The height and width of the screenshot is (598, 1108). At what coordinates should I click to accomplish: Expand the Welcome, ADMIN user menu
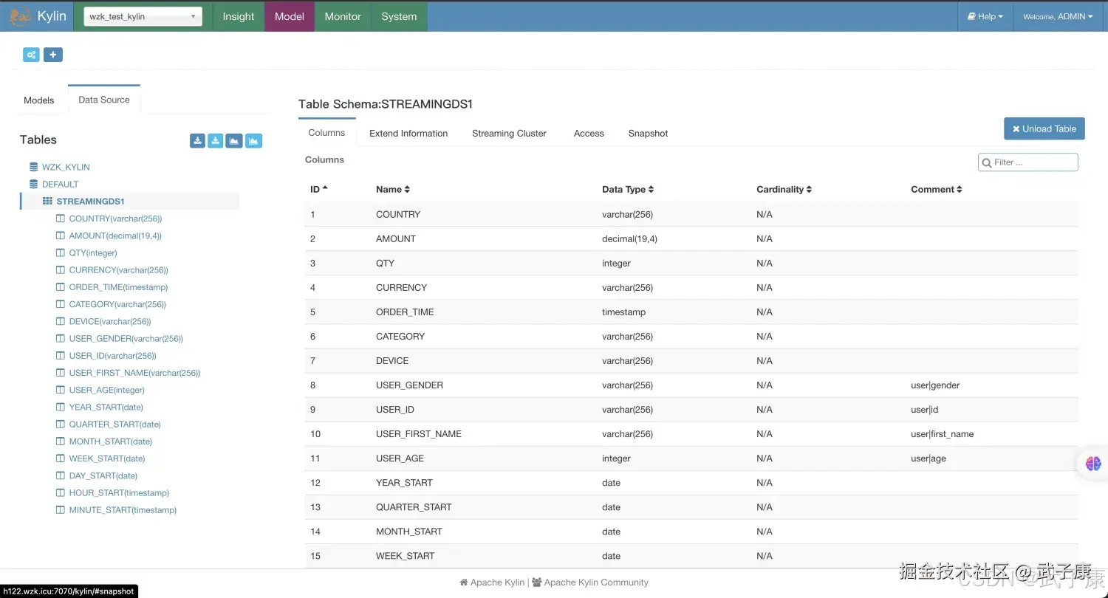(x=1057, y=16)
